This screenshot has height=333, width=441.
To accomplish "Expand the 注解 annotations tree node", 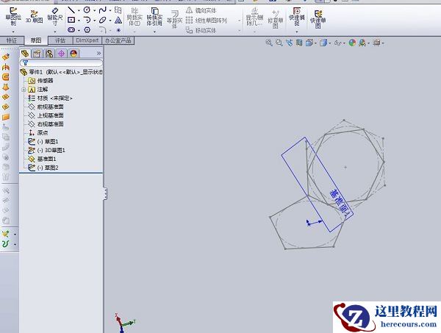I will 24,89.
